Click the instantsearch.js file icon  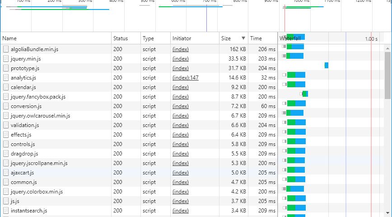click(6, 211)
